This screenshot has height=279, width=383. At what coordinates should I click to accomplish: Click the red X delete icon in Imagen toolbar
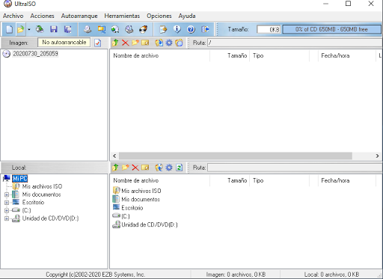point(125,43)
